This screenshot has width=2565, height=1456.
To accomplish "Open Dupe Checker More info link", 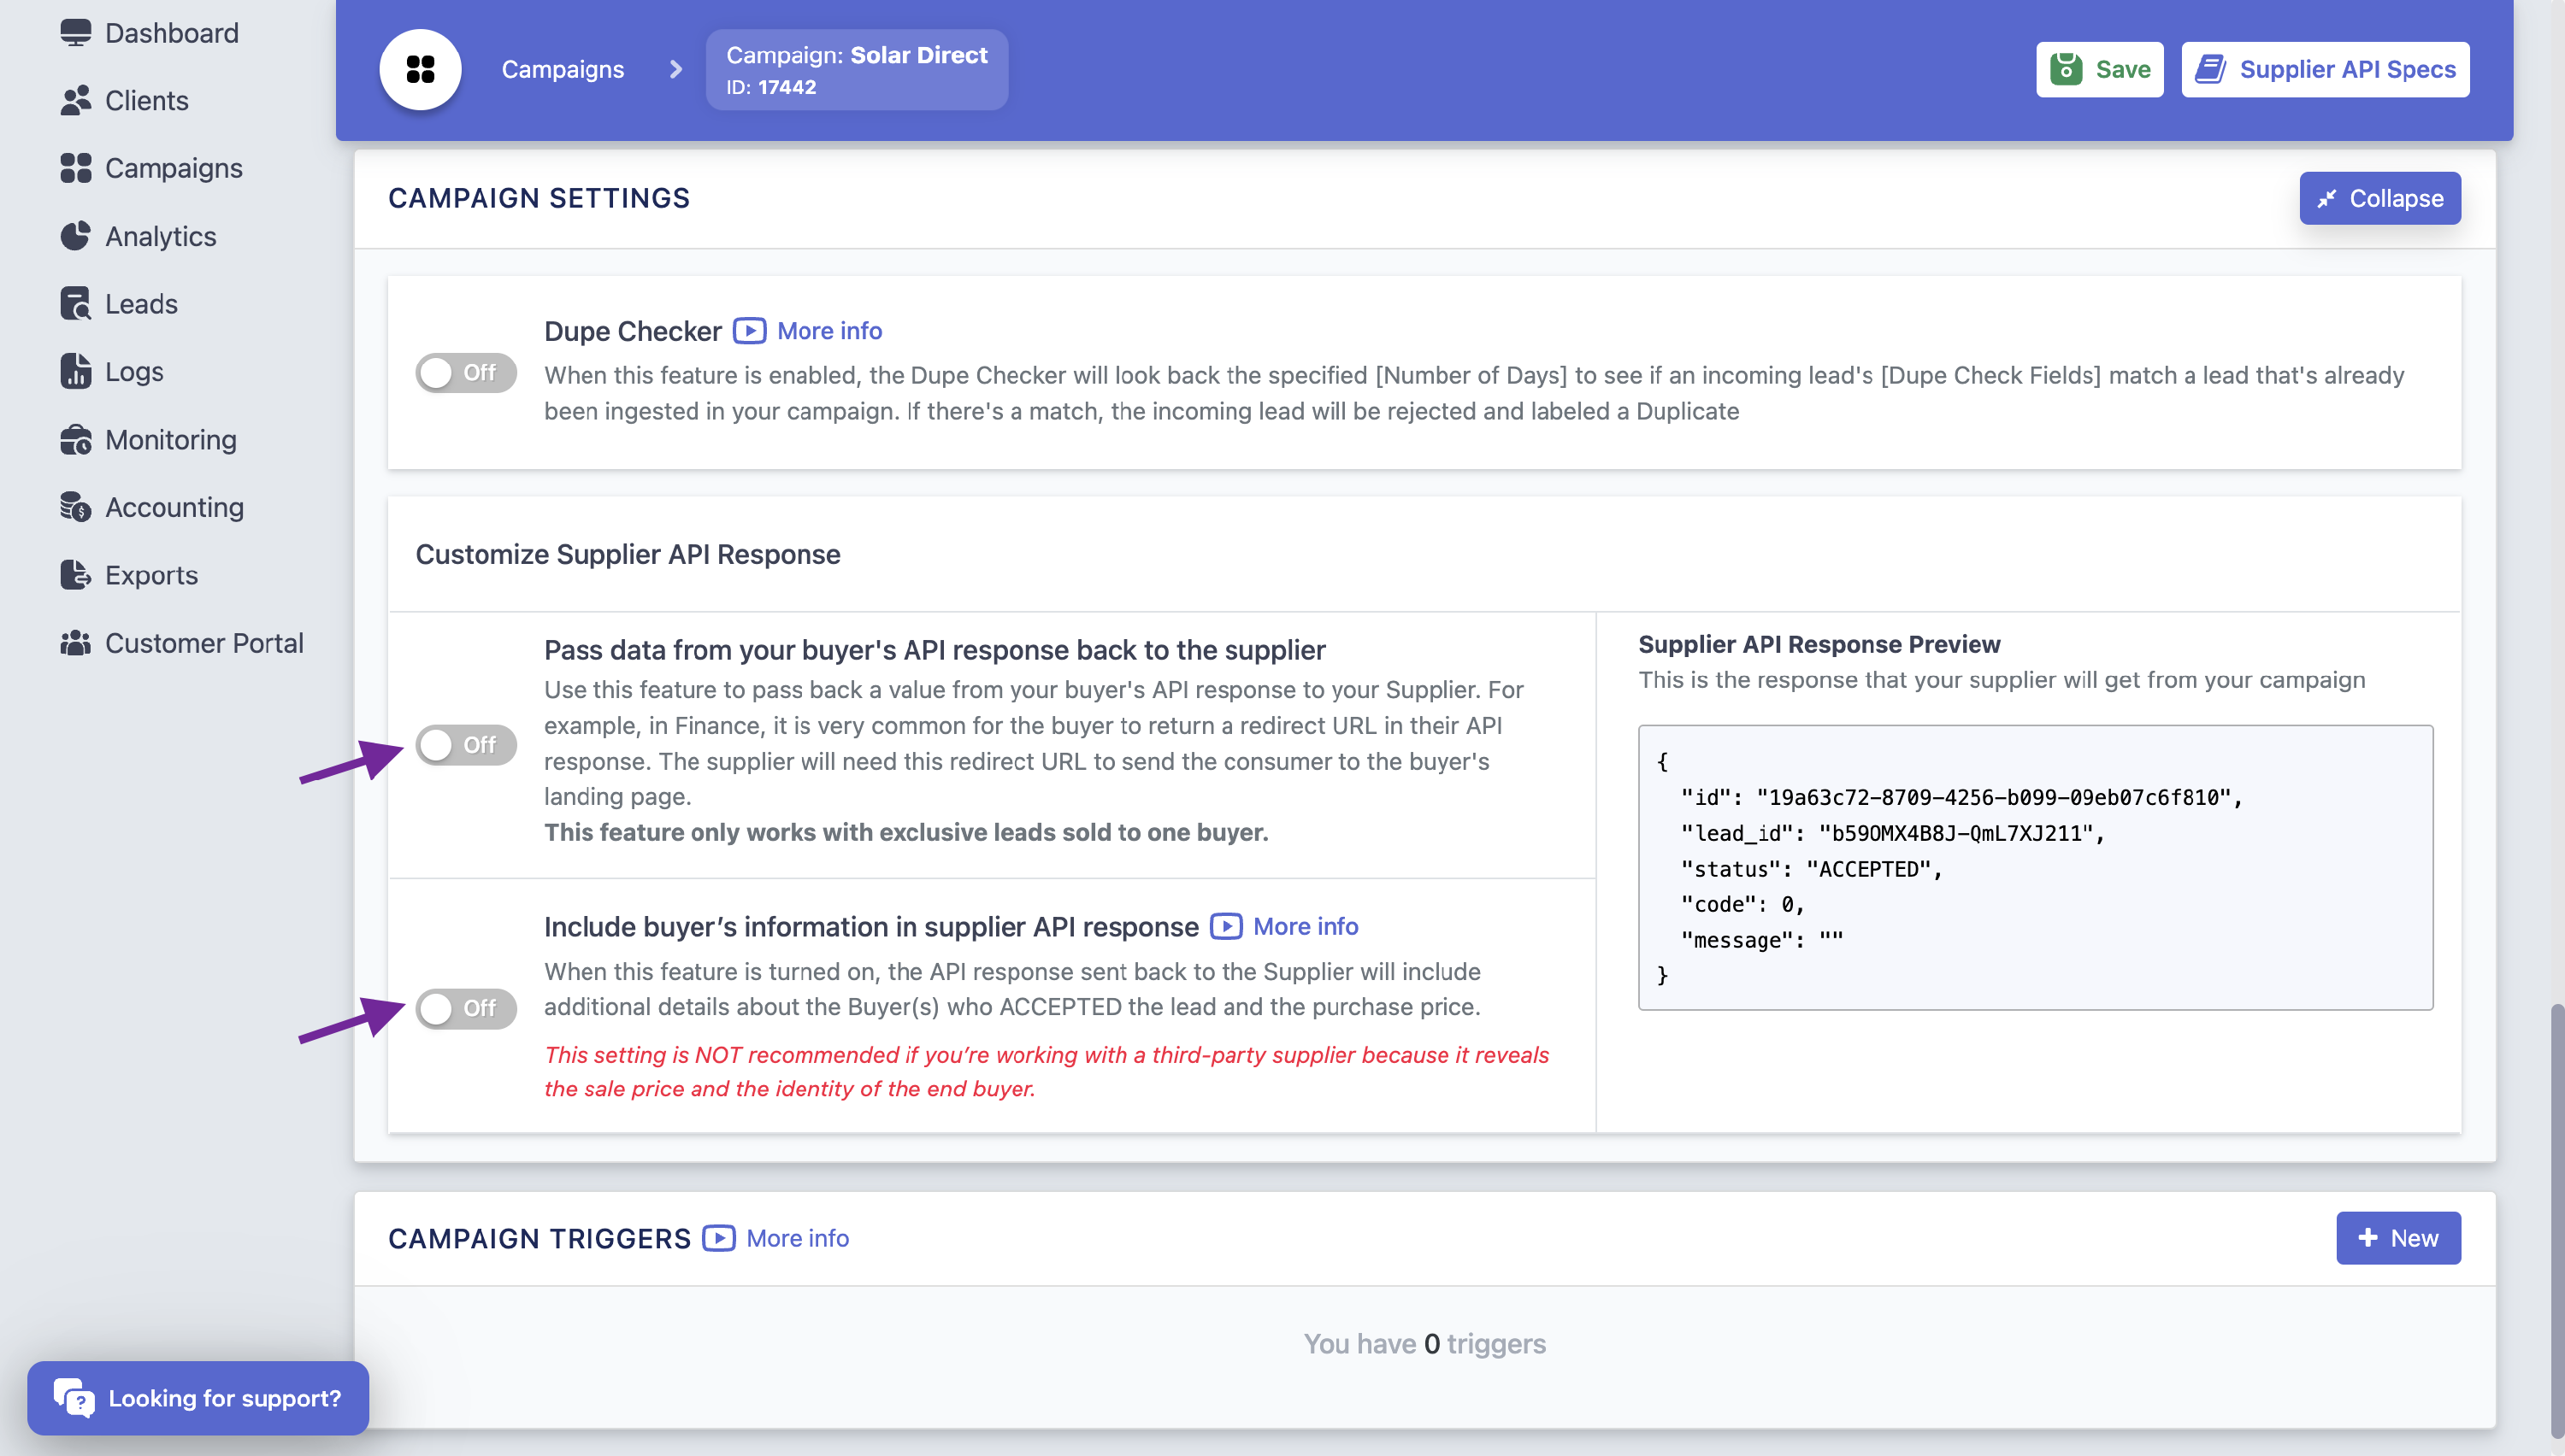I will [x=829, y=331].
